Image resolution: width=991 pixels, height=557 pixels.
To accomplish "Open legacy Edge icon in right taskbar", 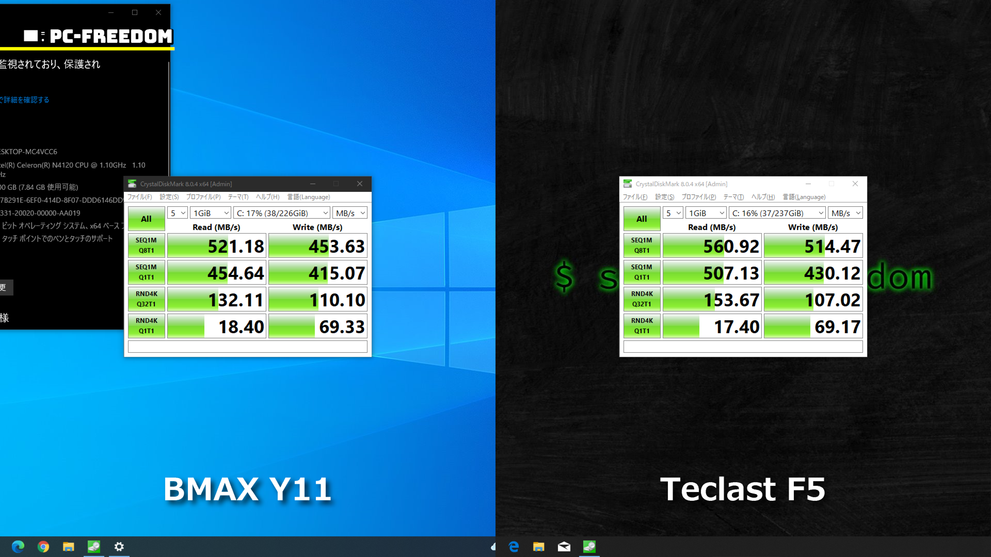I will pos(514,547).
